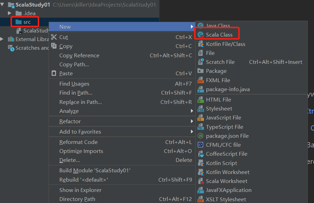Viewport: 314px width, 203px height.
Task: Click the HTML File icon
Action: coord(200,99)
